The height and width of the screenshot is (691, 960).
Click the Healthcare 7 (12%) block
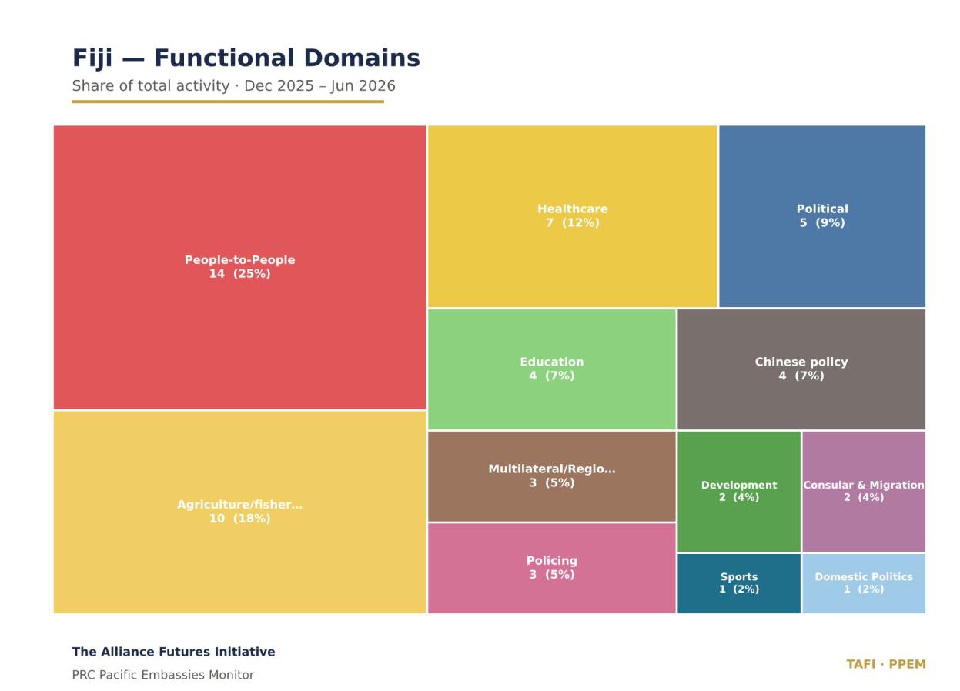(x=573, y=216)
